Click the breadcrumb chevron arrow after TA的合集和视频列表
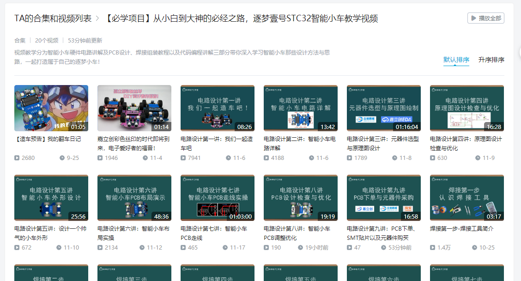521x281 pixels. click(97, 18)
